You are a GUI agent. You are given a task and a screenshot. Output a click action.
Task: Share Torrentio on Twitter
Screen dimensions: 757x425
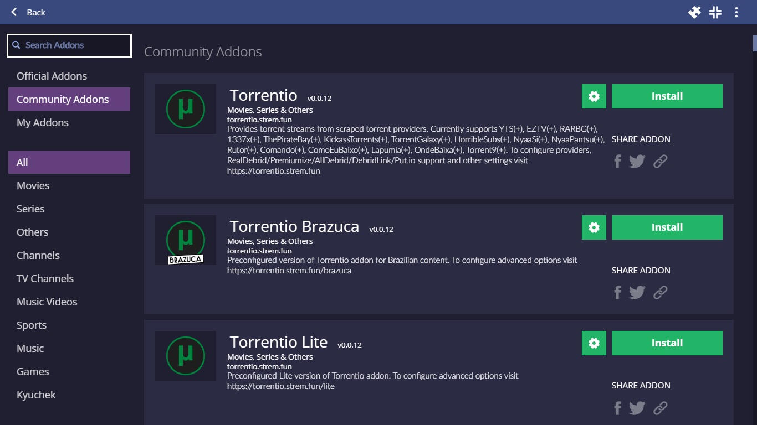(637, 162)
